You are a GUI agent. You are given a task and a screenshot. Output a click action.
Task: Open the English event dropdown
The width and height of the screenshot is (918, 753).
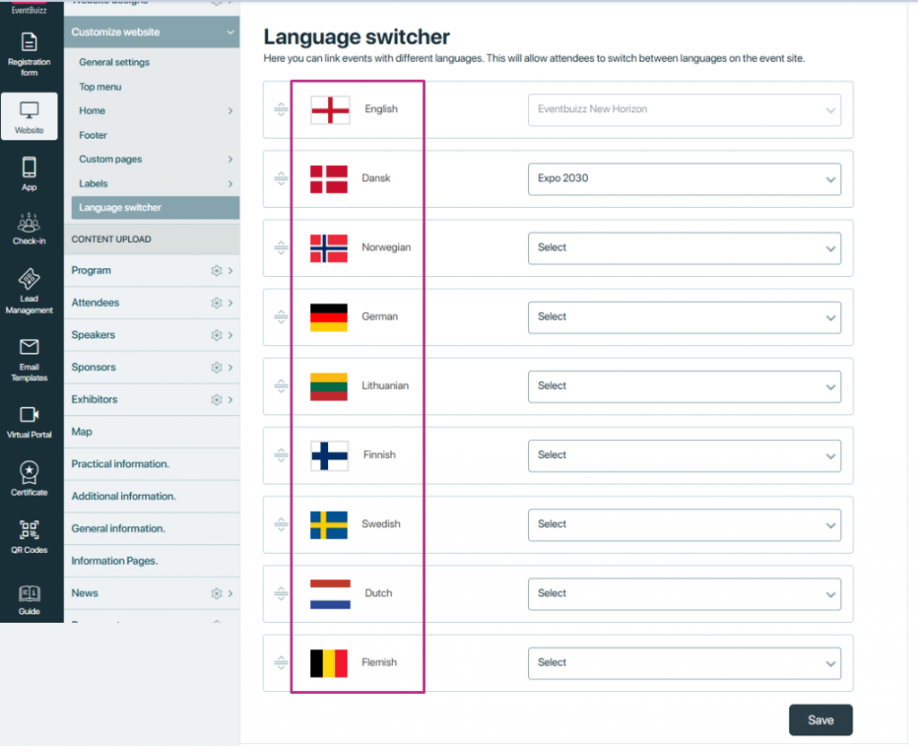pos(684,110)
